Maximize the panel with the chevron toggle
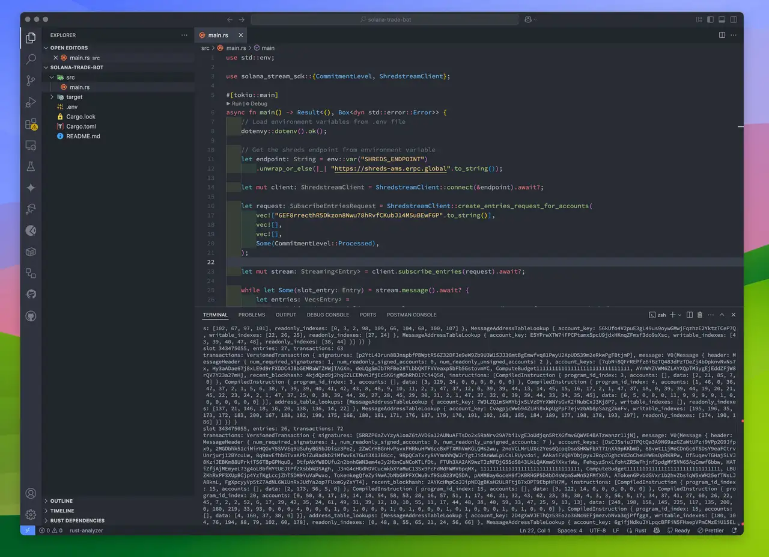769x557 pixels. pos(722,315)
